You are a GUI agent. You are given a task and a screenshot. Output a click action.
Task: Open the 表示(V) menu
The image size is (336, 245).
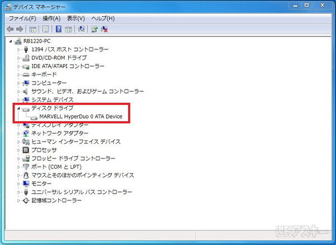click(x=76, y=18)
